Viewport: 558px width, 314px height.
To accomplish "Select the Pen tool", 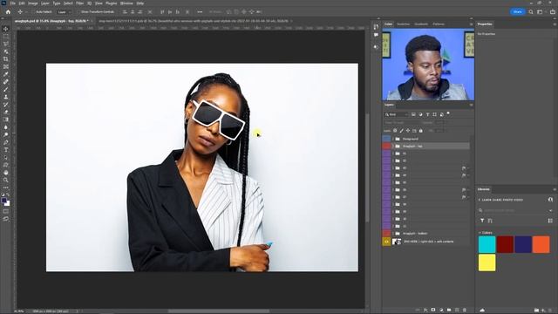I will pyautogui.click(x=6, y=142).
